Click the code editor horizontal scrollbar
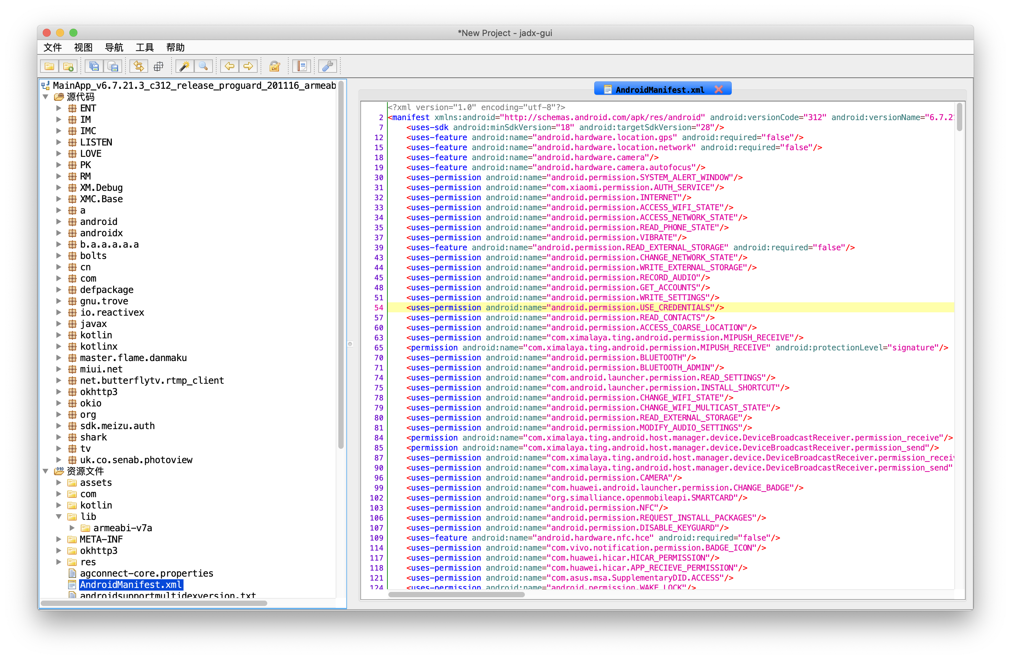 tap(456, 594)
